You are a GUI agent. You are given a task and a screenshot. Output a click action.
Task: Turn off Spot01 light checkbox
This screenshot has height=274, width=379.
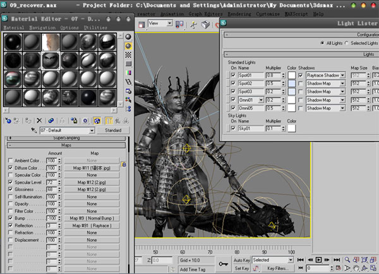[x=232, y=75]
